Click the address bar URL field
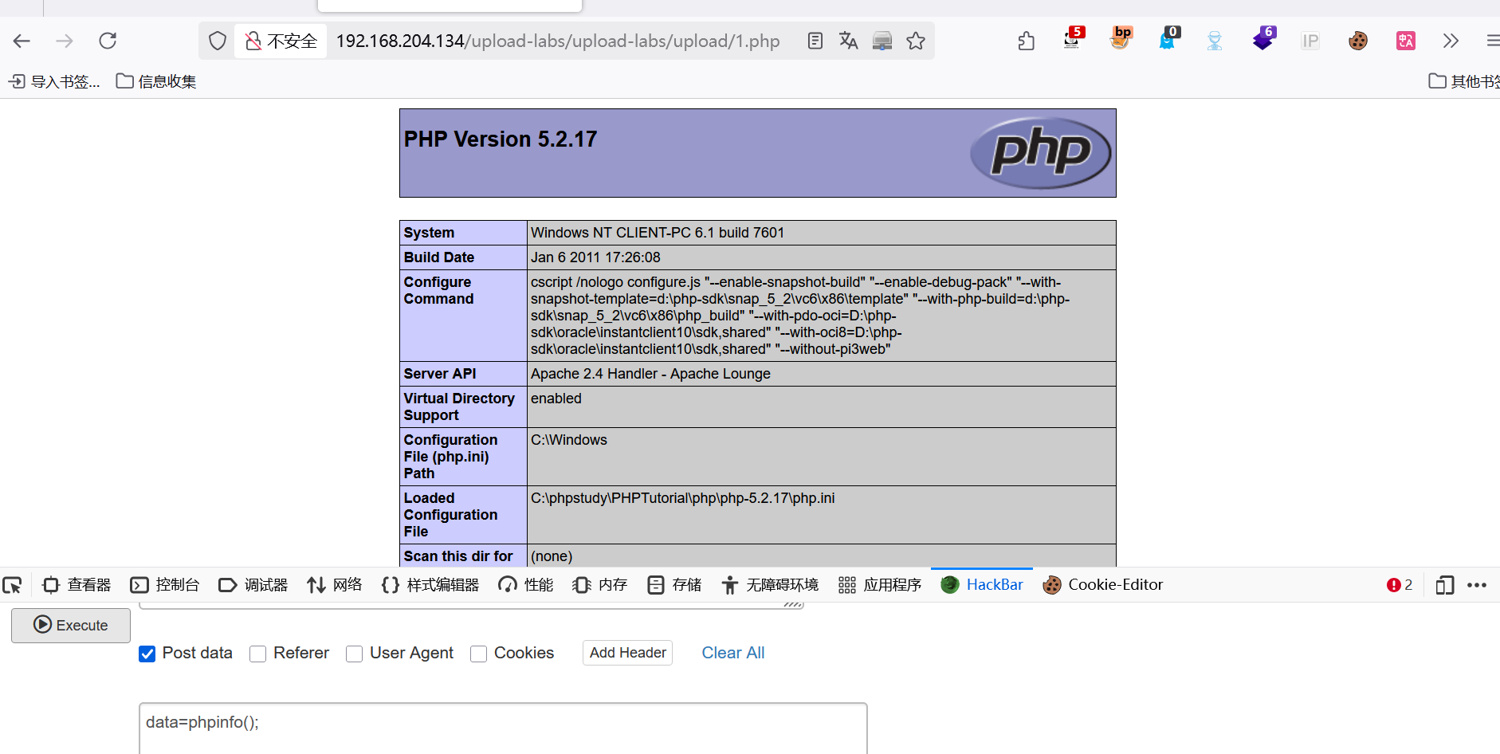1500x754 pixels. click(558, 41)
